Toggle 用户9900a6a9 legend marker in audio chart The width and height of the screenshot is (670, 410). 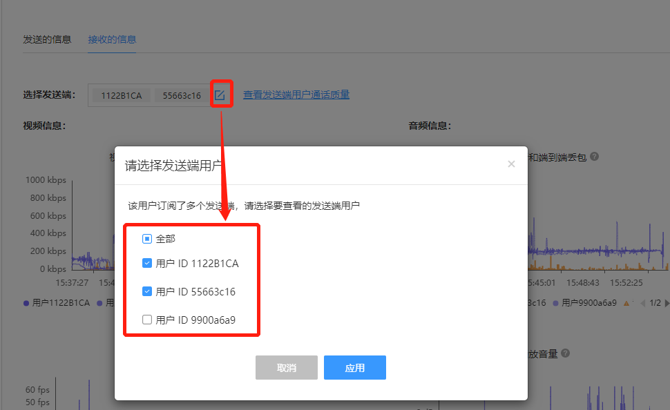click(555, 303)
